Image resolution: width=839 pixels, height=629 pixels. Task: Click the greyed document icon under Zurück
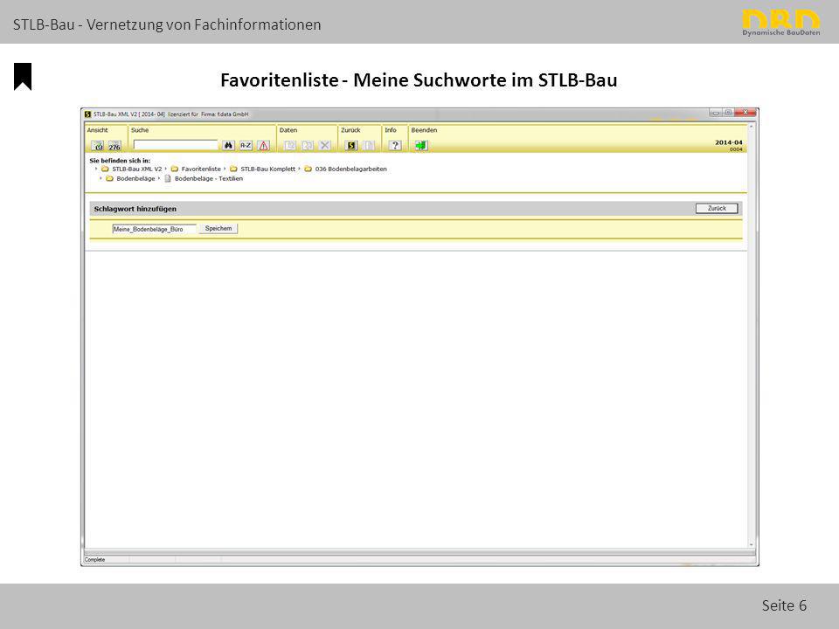(368, 146)
